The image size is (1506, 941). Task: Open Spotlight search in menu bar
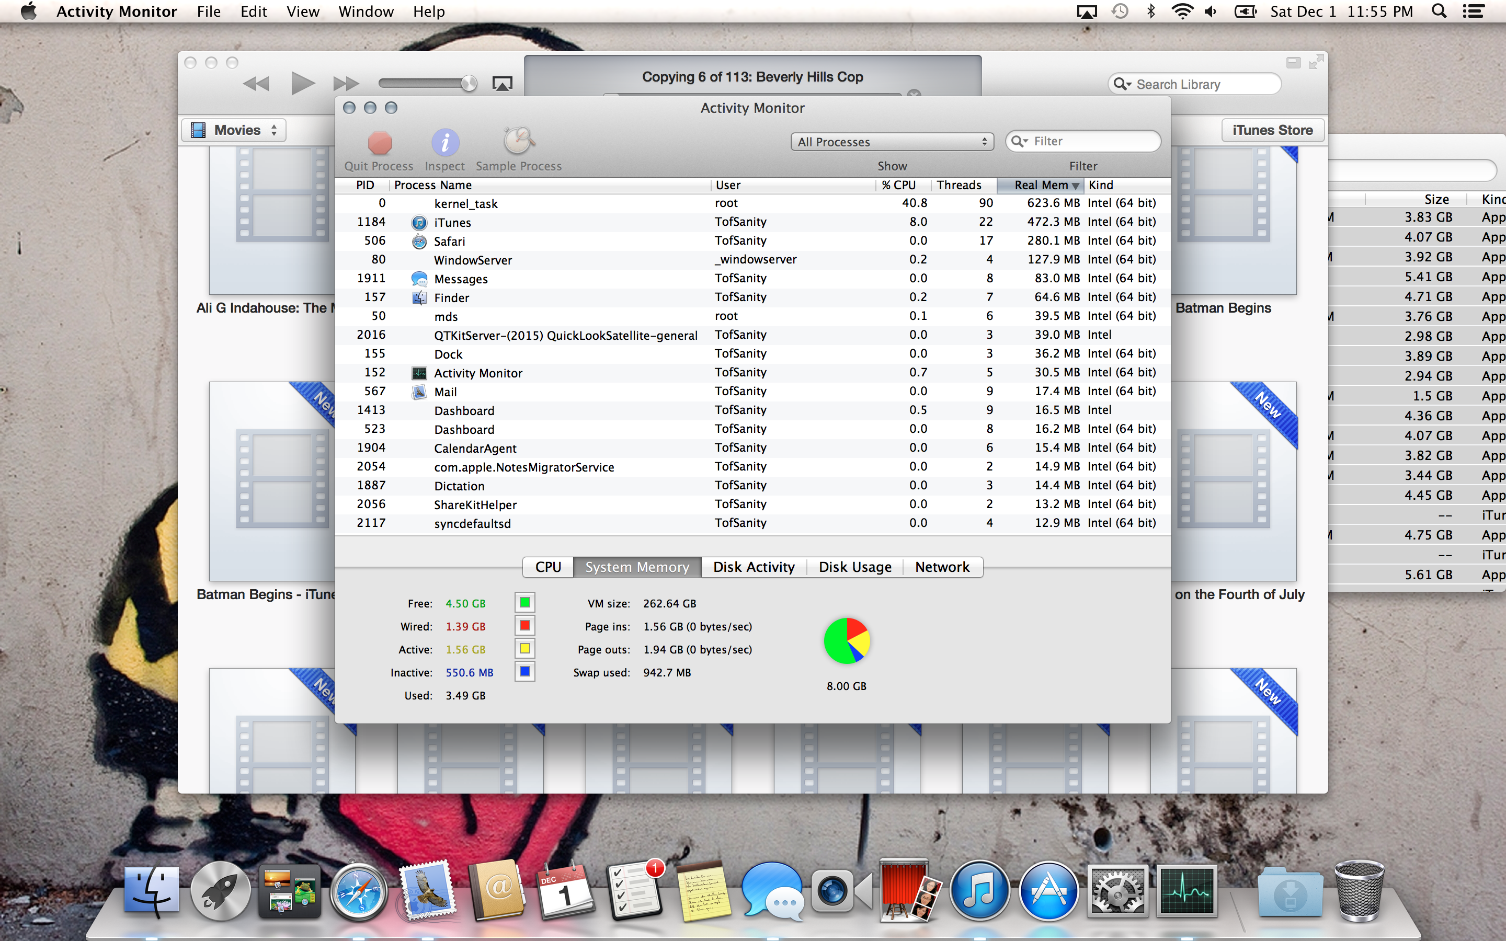tap(1438, 11)
